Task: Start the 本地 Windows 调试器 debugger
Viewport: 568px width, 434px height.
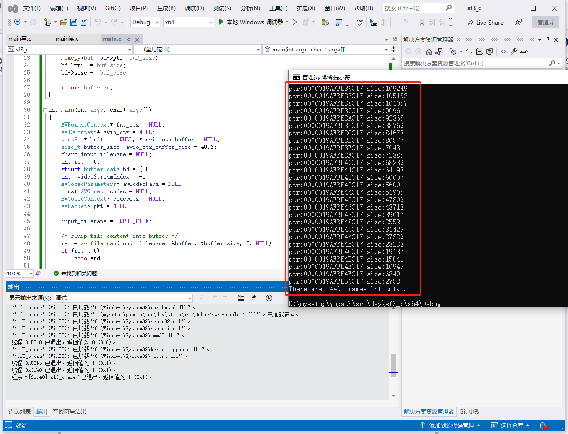Action: point(250,22)
